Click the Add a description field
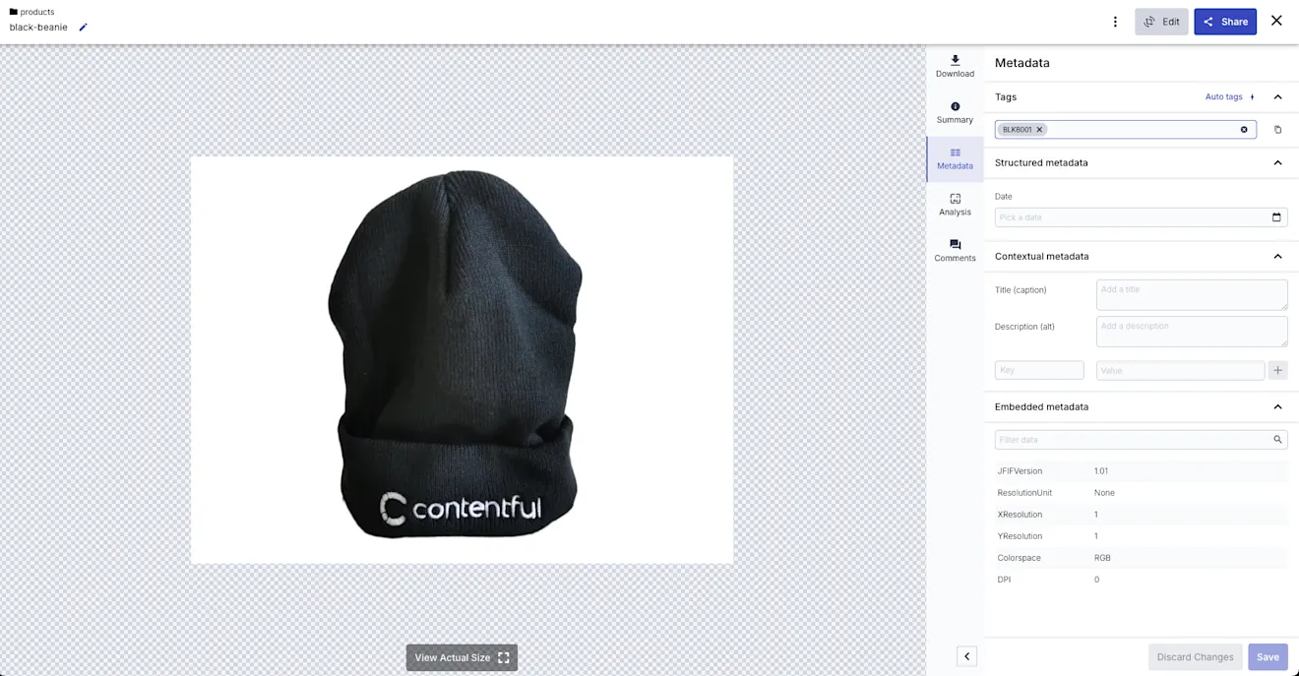This screenshot has width=1299, height=676. (x=1192, y=332)
